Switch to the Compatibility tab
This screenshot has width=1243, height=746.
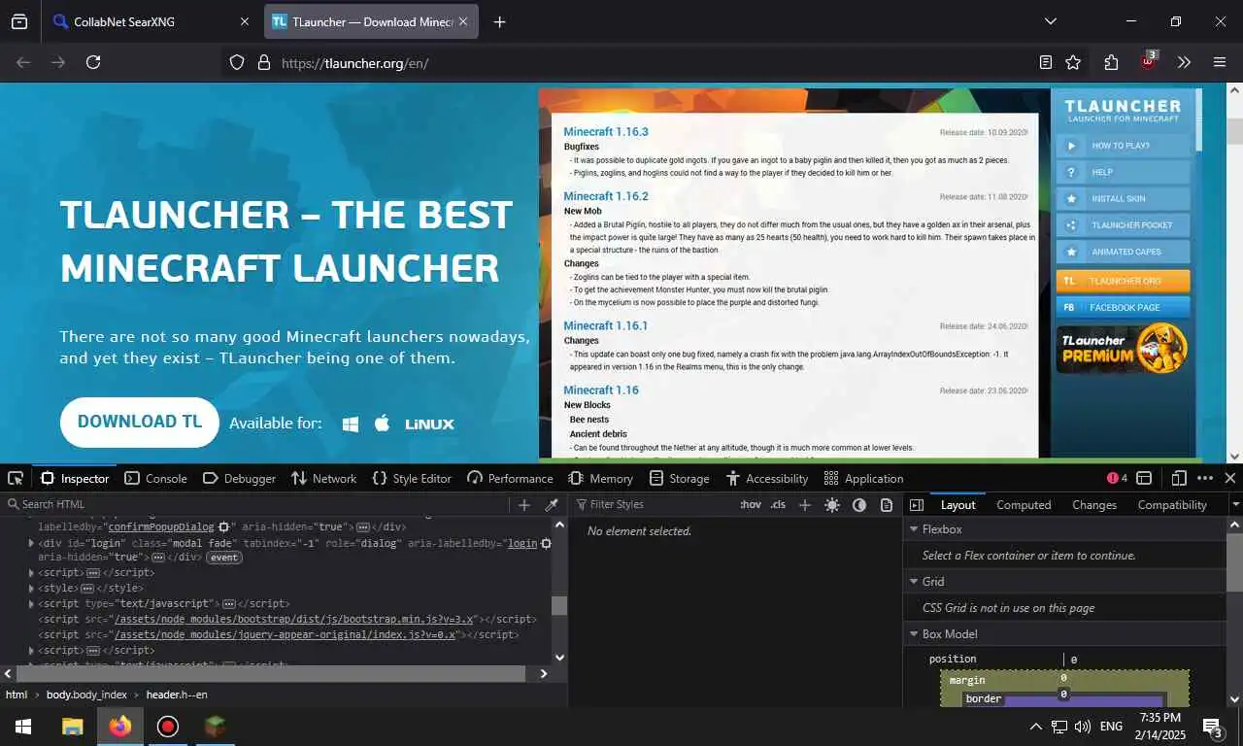(1172, 504)
